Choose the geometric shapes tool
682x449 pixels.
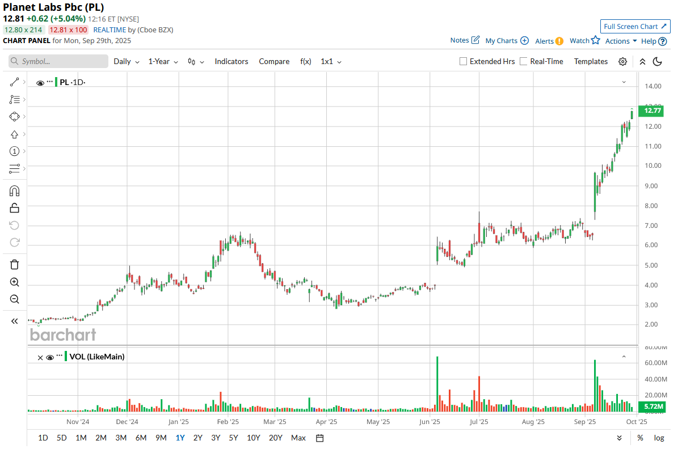[15, 116]
